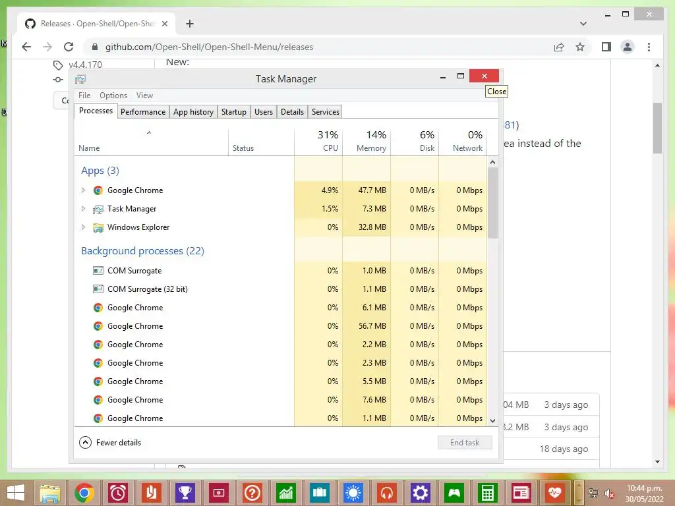Open File Explorer from the taskbar

coord(50,493)
